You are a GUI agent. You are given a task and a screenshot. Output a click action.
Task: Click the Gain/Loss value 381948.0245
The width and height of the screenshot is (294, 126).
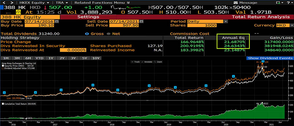pos(278,46)
